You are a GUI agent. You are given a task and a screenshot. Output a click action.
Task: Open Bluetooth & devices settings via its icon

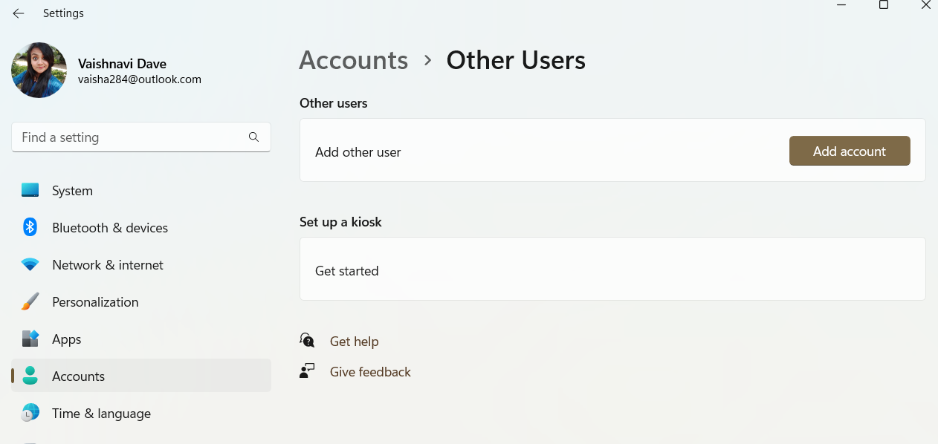(x=30, y=227)
